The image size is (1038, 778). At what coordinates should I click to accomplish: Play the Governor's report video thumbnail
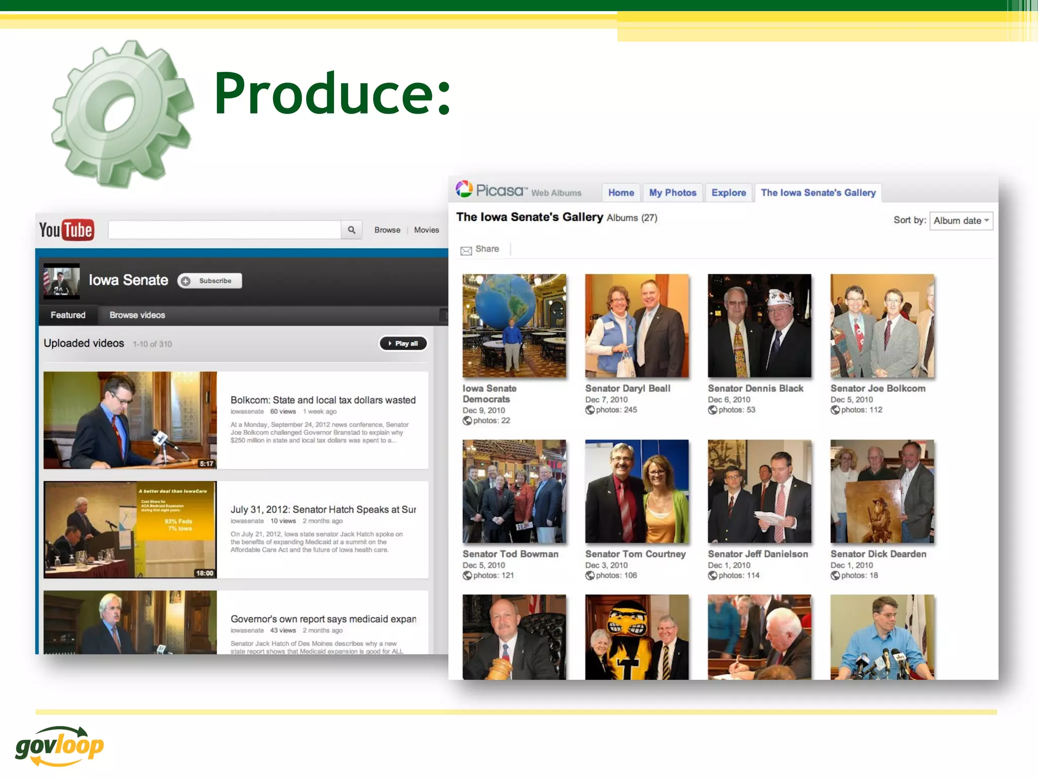click(x=130, y=623)
